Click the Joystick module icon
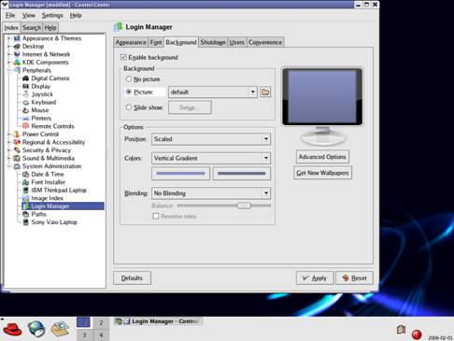Viewport: 454px width, 341px height. [26, 94]
